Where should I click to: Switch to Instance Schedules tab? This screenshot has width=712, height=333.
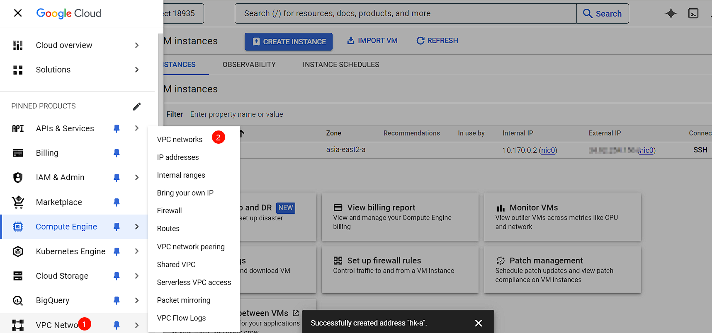click(341, 65)
